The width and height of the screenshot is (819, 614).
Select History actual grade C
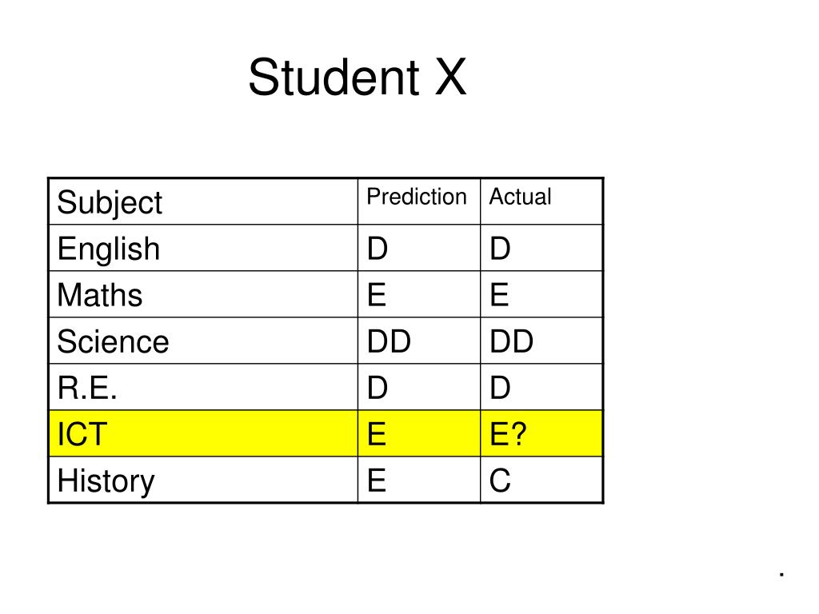tap(541, 480)
